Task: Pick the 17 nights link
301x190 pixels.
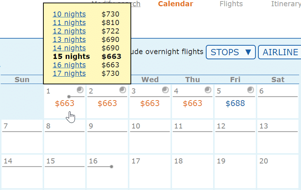Action: point(69,73)
